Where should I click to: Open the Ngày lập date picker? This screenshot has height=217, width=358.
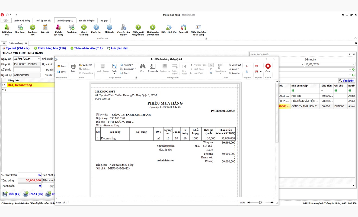[x=39, y=59]
